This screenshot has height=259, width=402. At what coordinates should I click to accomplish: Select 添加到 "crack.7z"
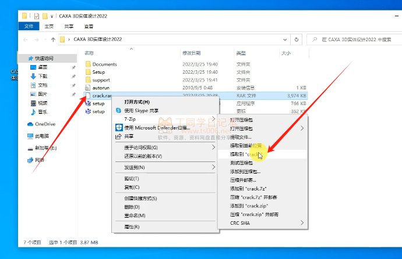click(x=263, y=189)
